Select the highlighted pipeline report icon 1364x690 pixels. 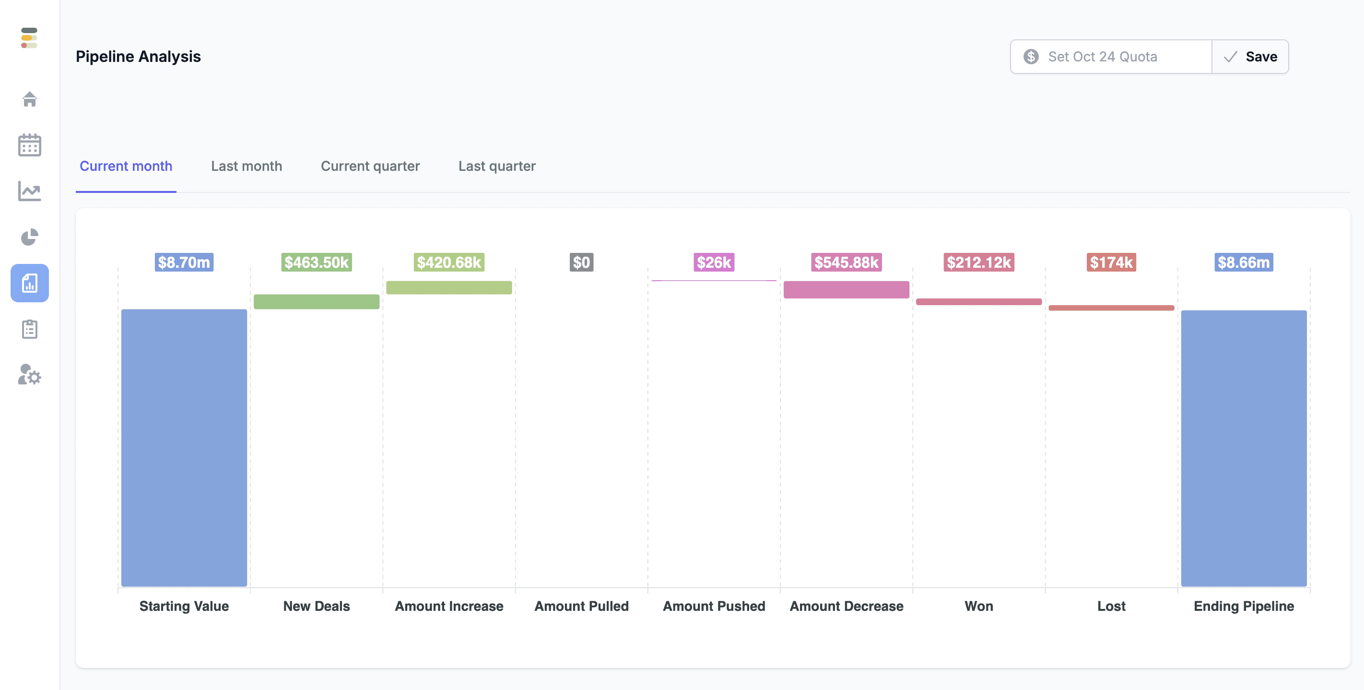point(30,283)
